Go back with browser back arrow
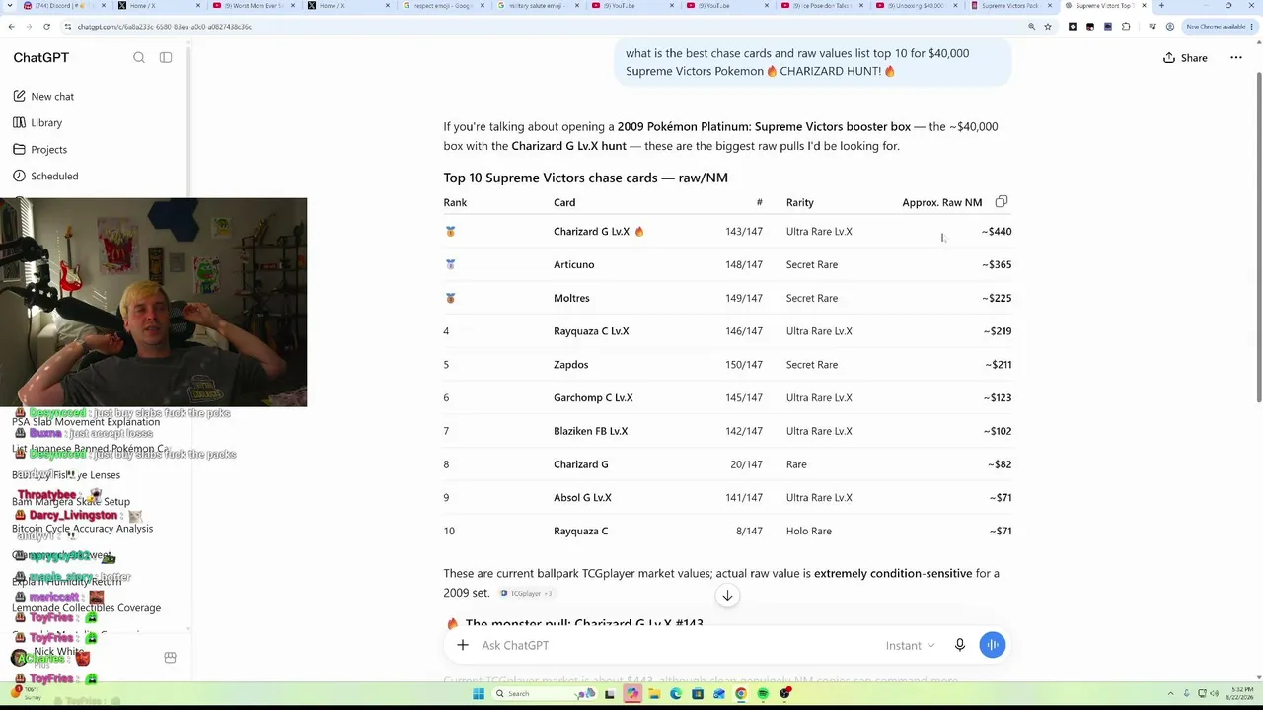 pos(11,27)
